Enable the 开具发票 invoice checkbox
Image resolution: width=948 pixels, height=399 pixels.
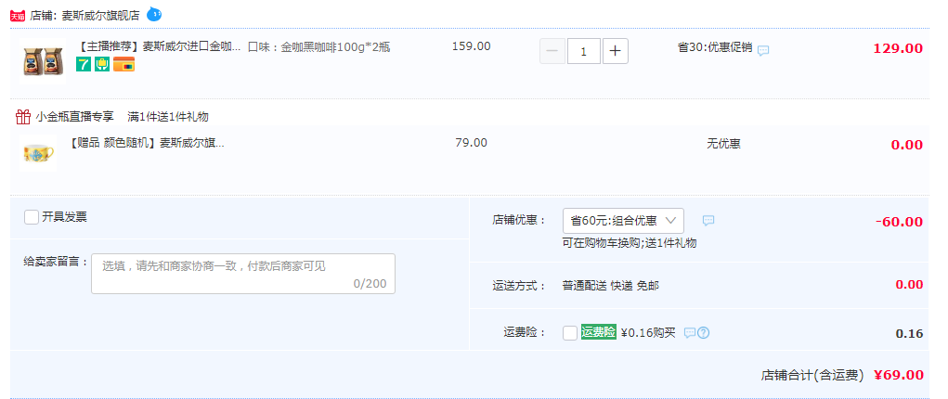32,217
